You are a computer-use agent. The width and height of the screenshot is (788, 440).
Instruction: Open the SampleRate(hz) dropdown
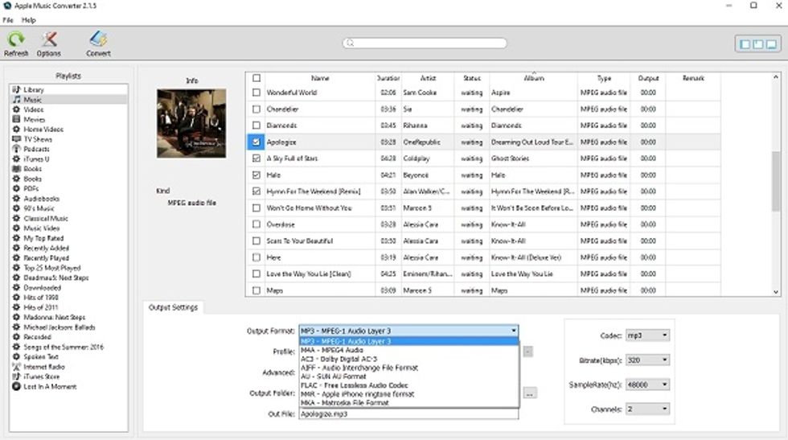648,384
